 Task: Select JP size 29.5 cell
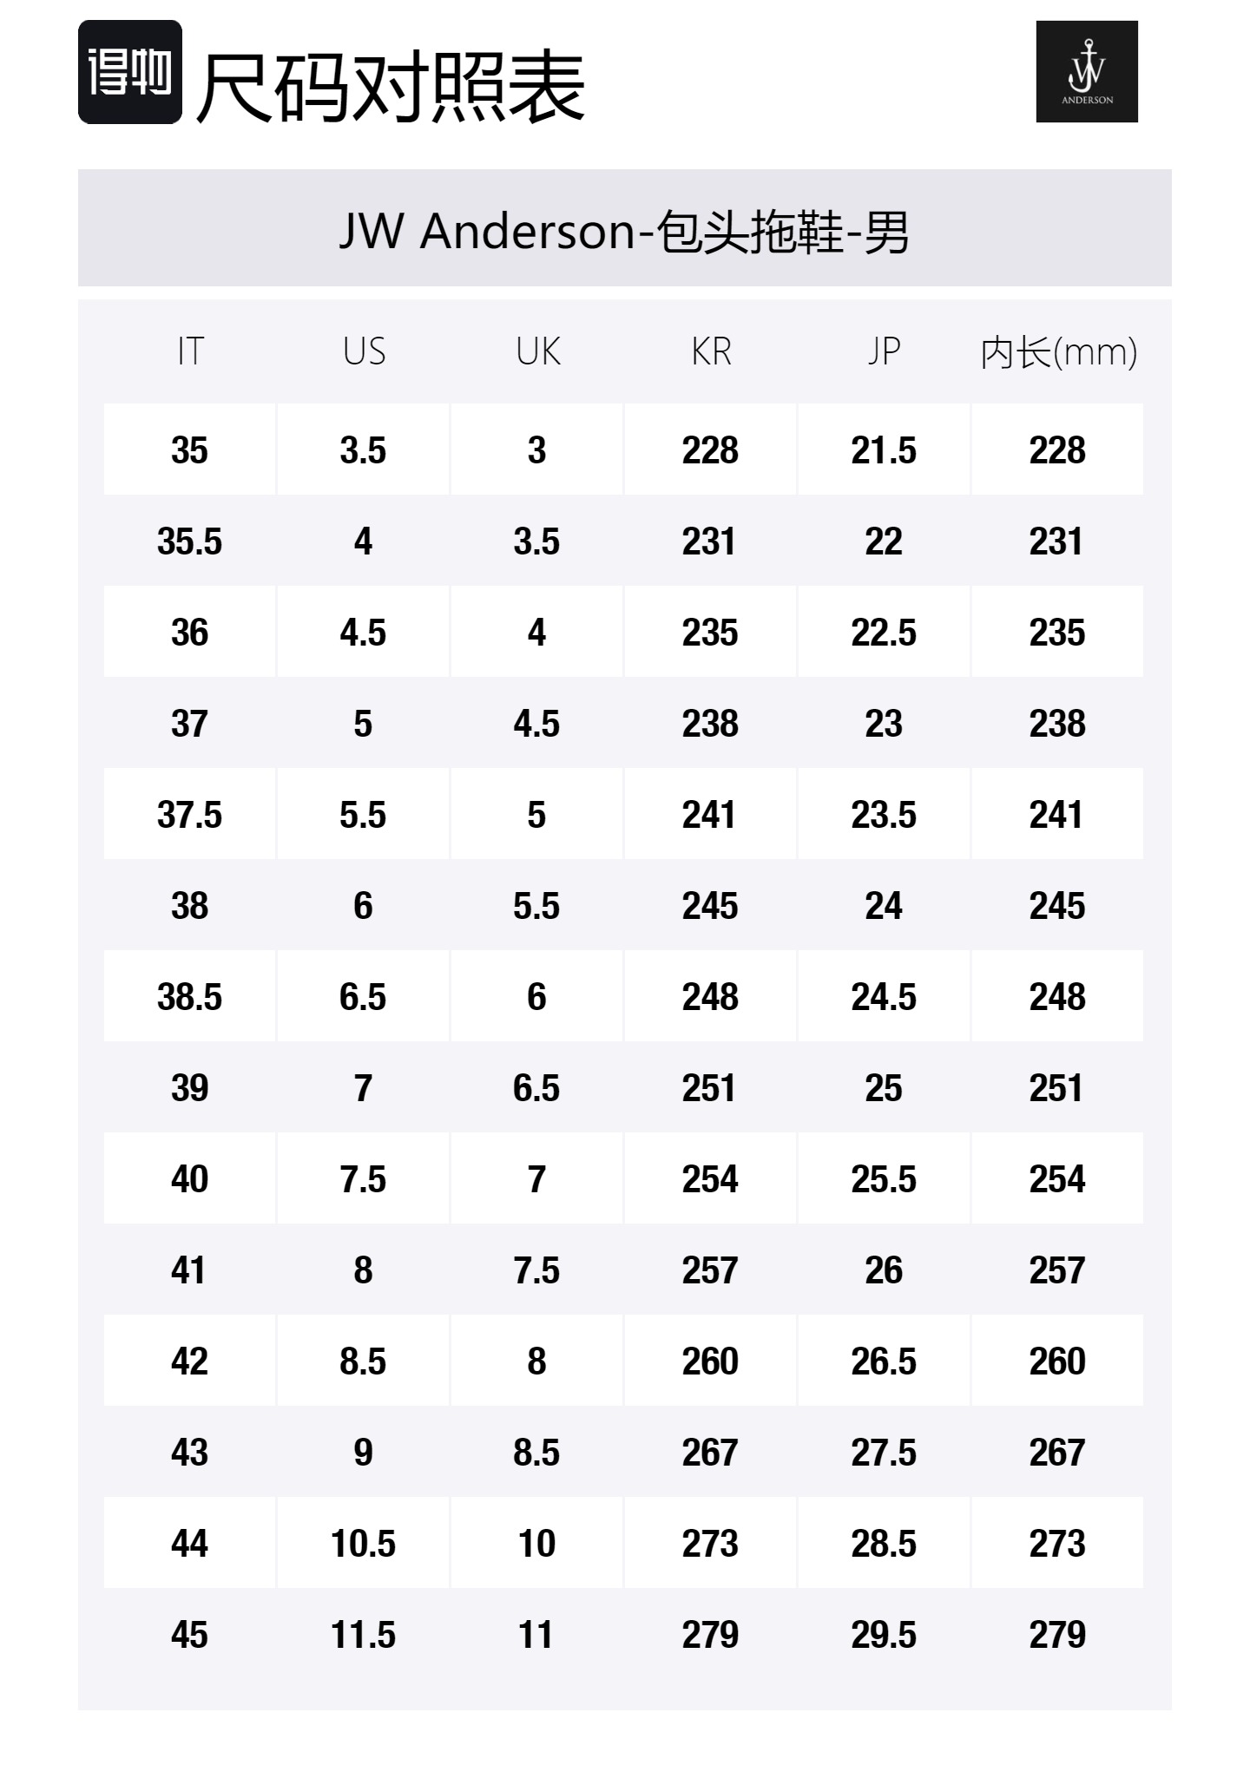click(x=884, y=1634)
